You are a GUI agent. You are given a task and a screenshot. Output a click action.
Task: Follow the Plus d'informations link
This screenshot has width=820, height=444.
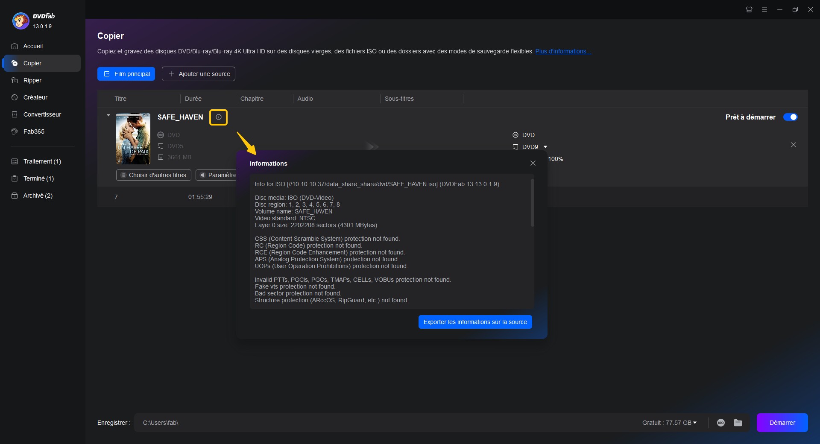click(x=563, y=51)
